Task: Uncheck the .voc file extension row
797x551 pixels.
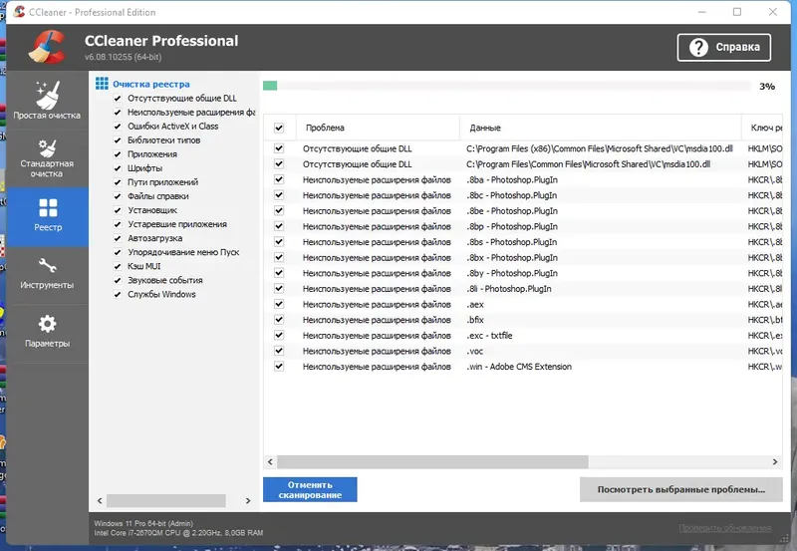Action: pyautogui.click(x=279, y=351)
